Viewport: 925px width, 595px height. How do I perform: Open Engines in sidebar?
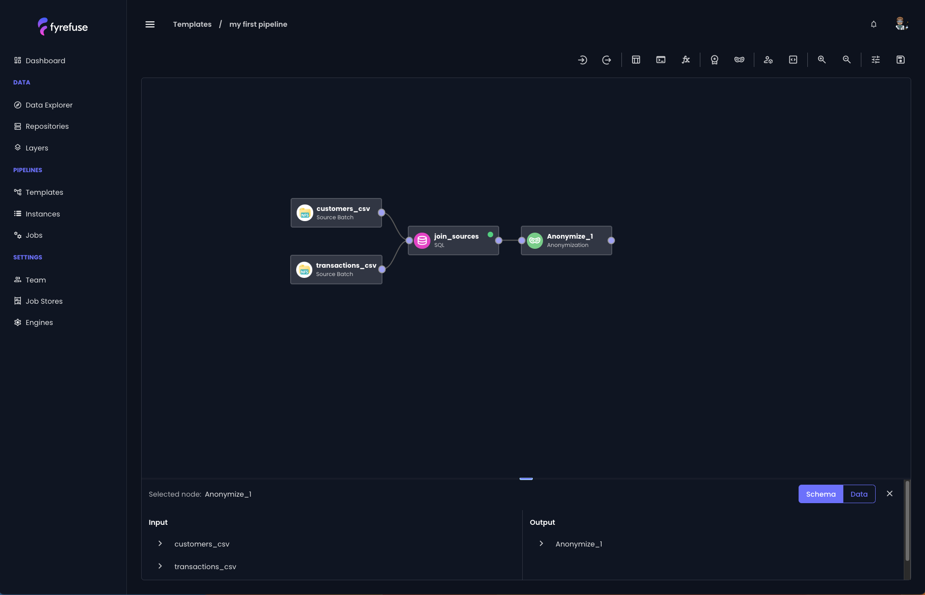coord(33,322)
